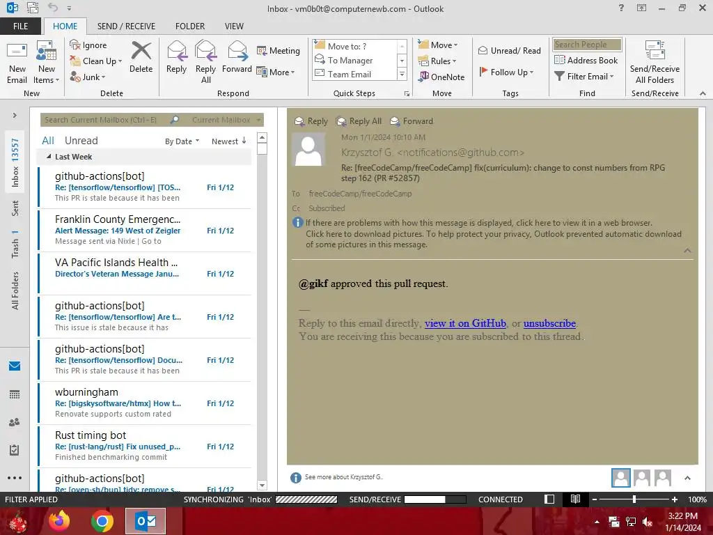Open Firefox from the taskbar
The image size is (713, 535).
coord(60,521)
